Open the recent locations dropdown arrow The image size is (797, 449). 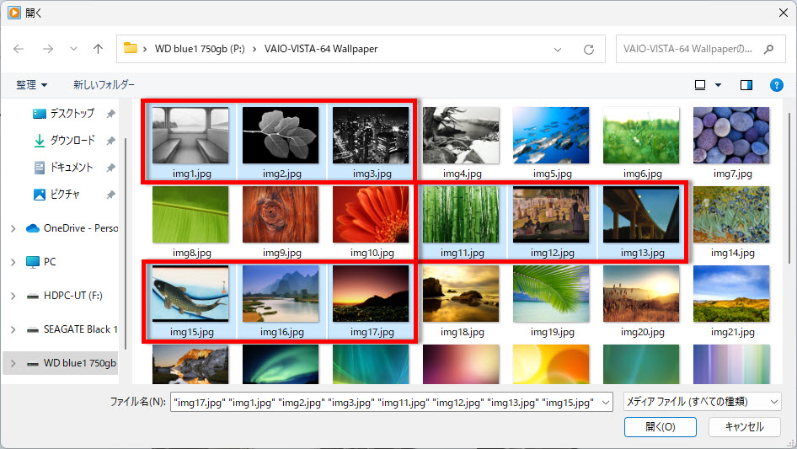click(x=73, y=49)
